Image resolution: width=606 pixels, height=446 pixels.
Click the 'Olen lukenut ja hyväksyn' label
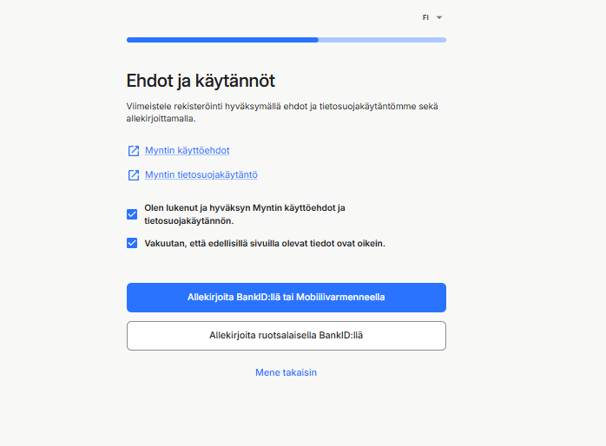[245, 214]
